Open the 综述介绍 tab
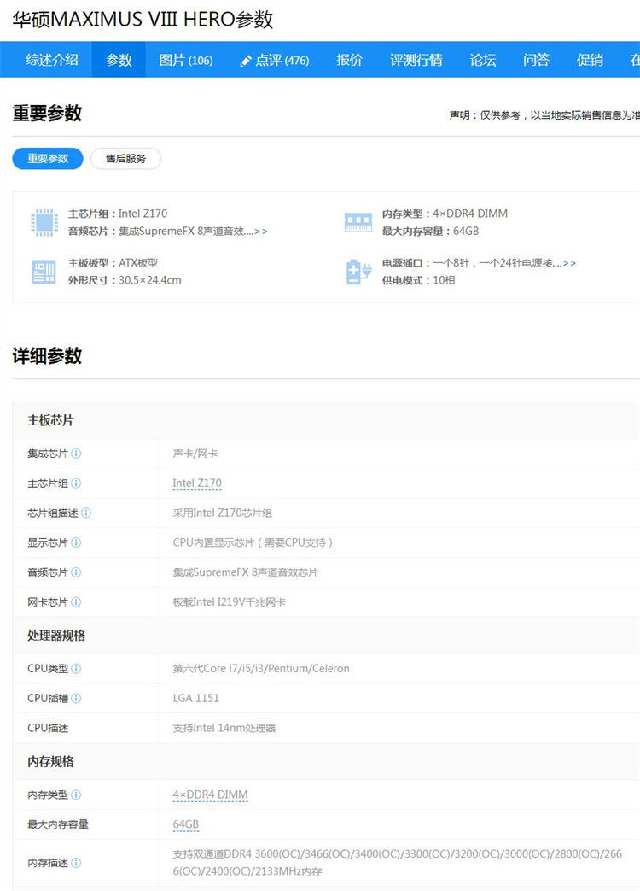Screen dimensions: 640x891 click(52, 60)
